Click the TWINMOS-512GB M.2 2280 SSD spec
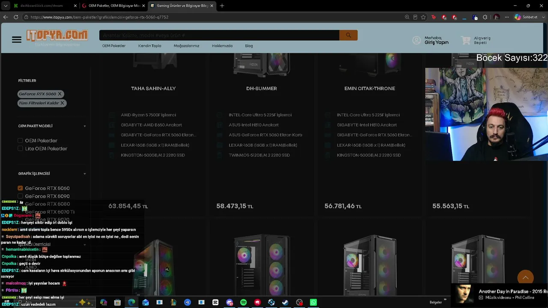Image resolution: width=548 pixels, height=308 pixels. click(259, 155)
